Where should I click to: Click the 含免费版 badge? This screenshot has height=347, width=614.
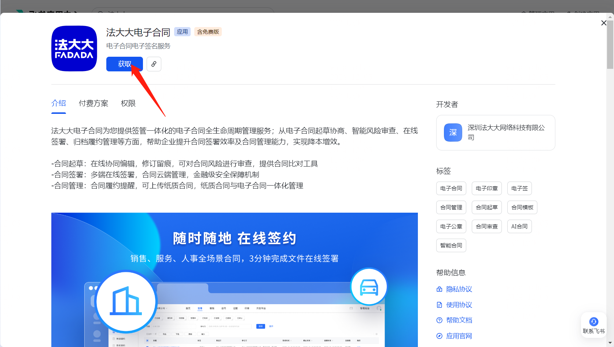click(208, 32)
